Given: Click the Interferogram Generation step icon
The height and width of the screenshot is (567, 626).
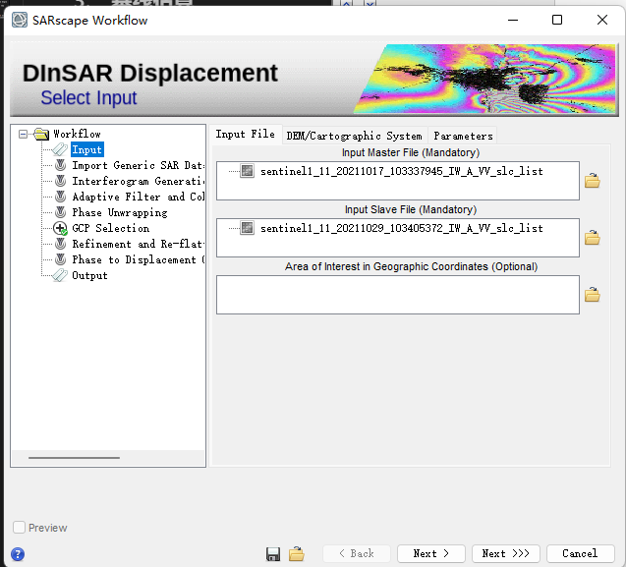Looking at the screenshot, I should (60, 181).
